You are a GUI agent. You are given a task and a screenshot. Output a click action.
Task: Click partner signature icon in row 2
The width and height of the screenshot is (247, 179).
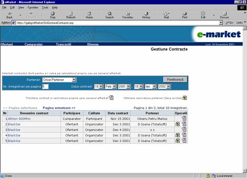[178, 124]
